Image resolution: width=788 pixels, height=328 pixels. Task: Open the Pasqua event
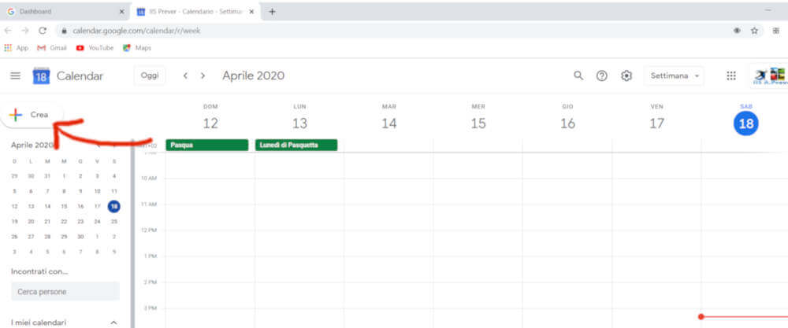209,145
